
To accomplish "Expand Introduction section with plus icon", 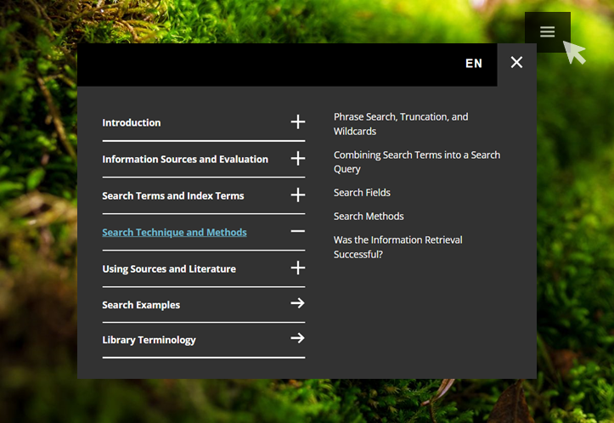I will click(297, 121).
